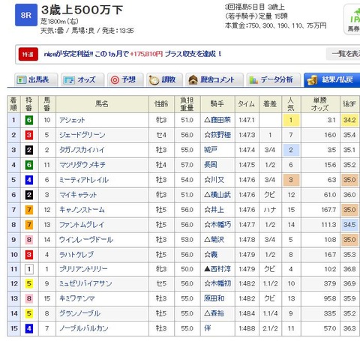This screenshot has height=341, width=360.
Task: Click the 騎手 column header
Action: pyautogui.click(x=217, y=103)
